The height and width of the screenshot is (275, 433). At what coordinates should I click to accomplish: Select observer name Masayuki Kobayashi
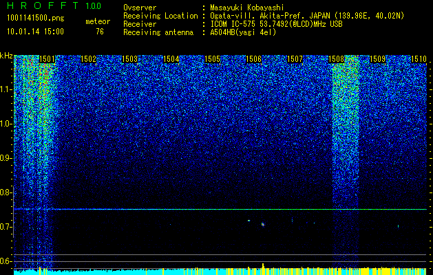point(247,8)
